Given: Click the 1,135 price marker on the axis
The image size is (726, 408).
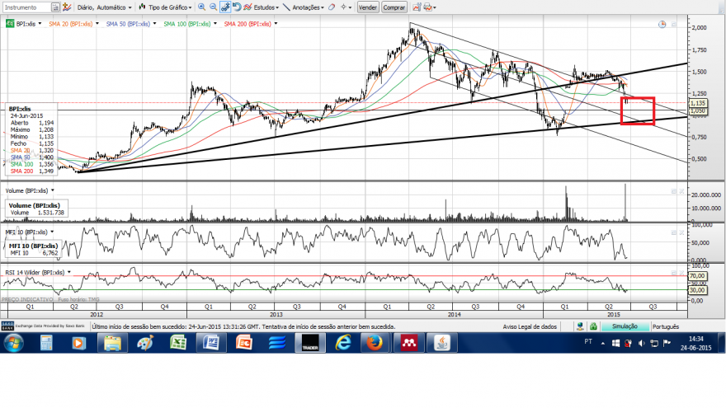Looking at the screenshot, I should (698, 103).
